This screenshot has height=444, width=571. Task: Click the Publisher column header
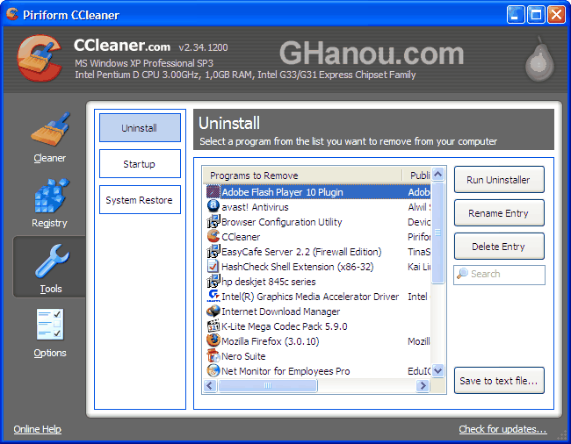416,175
